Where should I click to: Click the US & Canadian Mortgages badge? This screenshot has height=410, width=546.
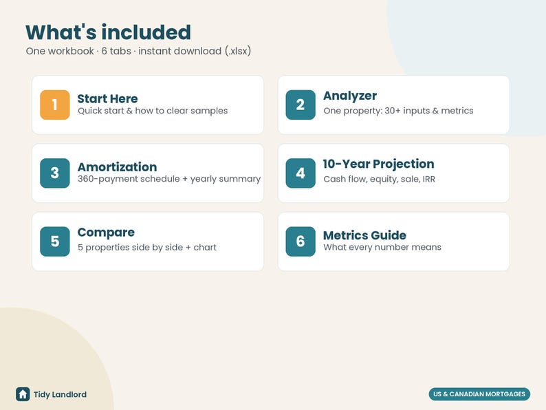click(479, 394)
